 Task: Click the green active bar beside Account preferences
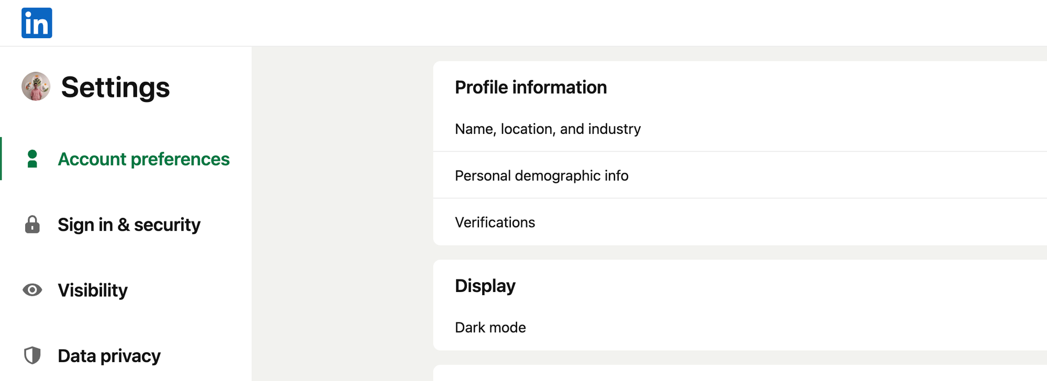[1, 159]
